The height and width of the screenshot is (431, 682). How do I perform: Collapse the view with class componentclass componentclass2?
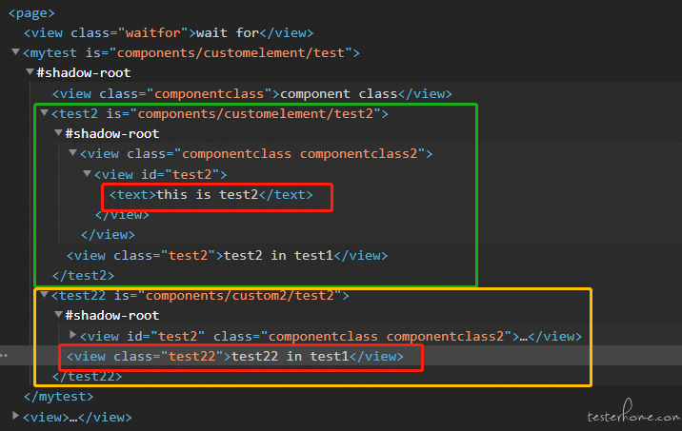pyautogui.click(x=72, y=153)
